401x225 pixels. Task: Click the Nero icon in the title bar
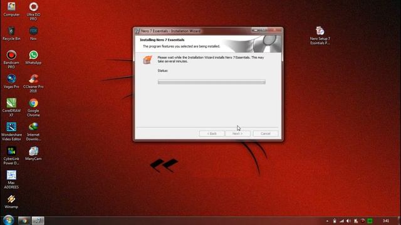coord(137,31)
